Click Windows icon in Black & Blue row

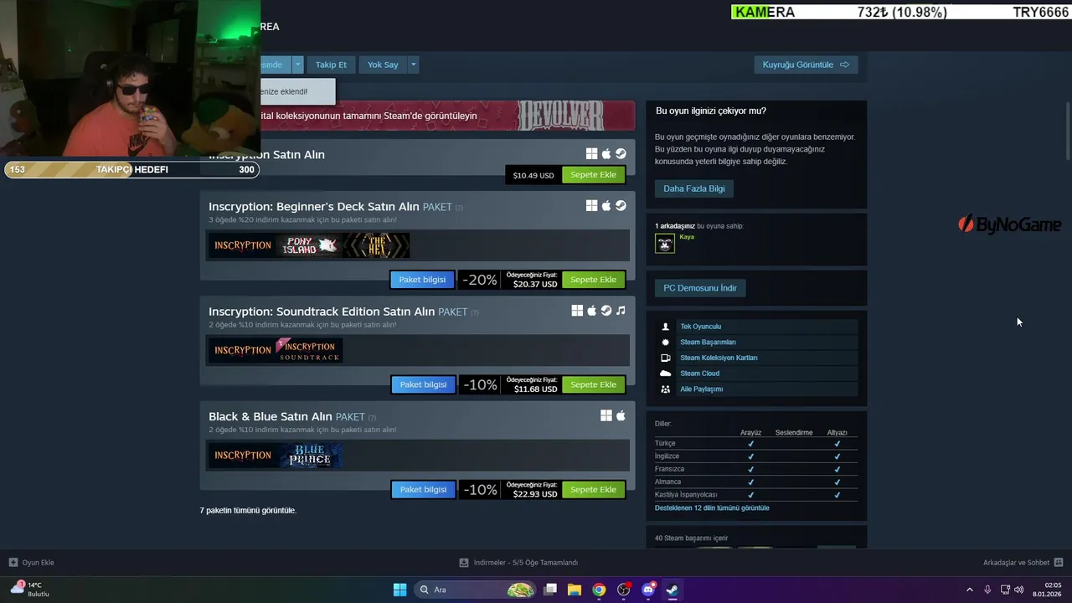pos(606,415)
